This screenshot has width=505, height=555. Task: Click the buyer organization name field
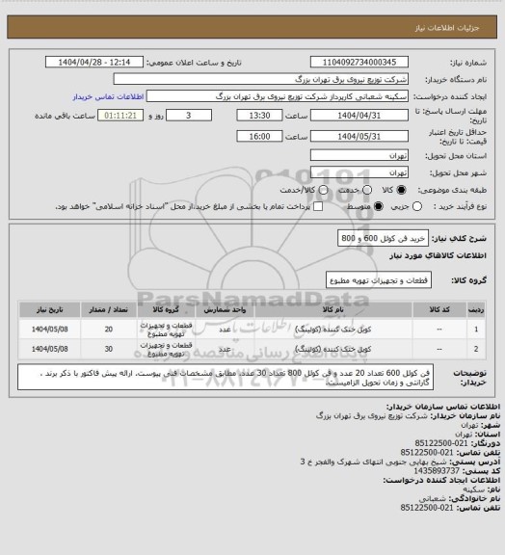click(260, 79)
